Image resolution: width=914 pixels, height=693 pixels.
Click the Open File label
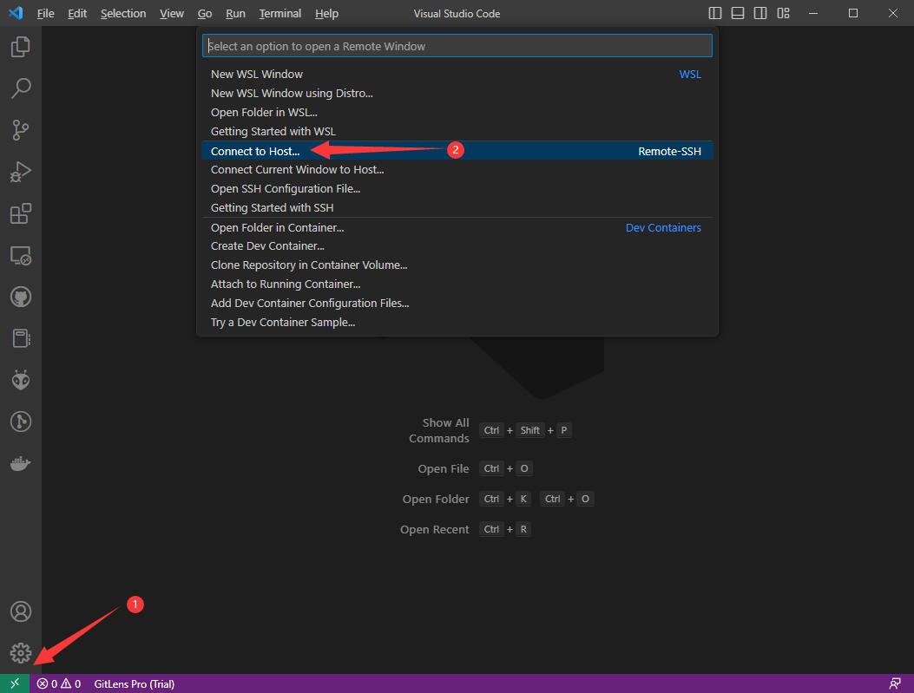pyautogui.click(x=443, y=468)
